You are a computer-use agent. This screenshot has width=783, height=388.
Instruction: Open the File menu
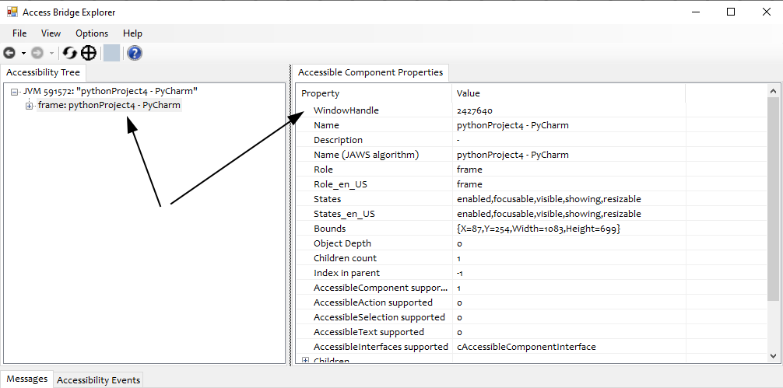19,33
